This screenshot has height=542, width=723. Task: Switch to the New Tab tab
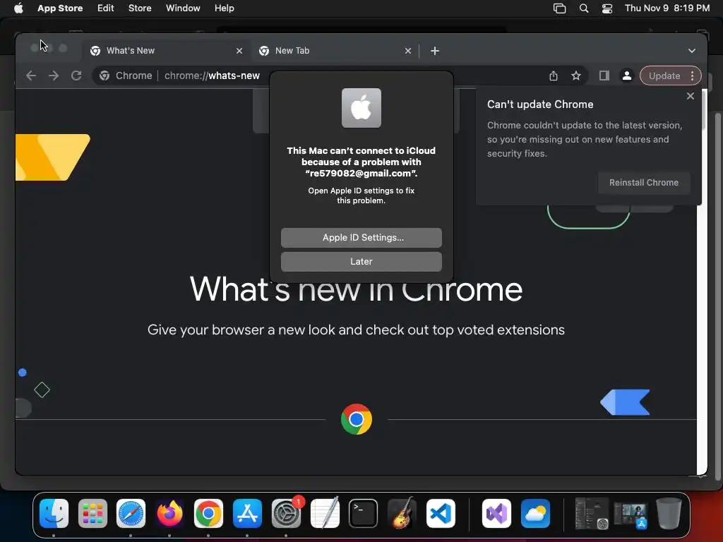[x=335, y=51]
